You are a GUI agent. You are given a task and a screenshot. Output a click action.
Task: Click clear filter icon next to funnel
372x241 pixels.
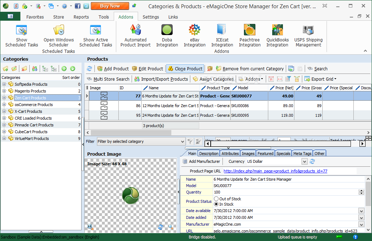198,142
